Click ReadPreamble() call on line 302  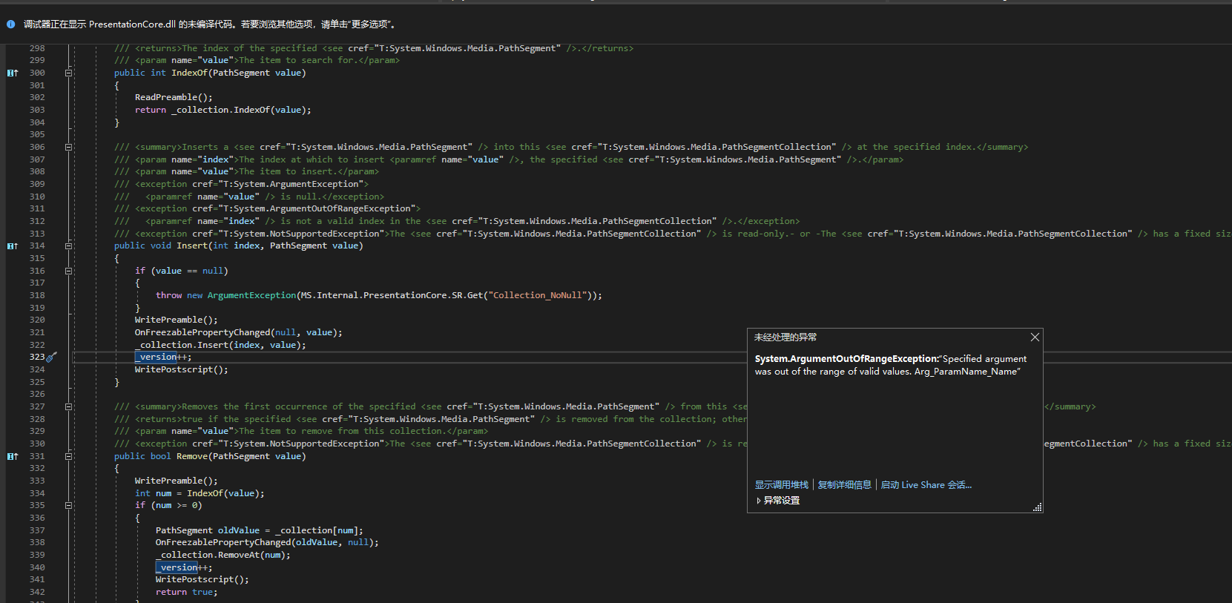click(x=174, y=97)
